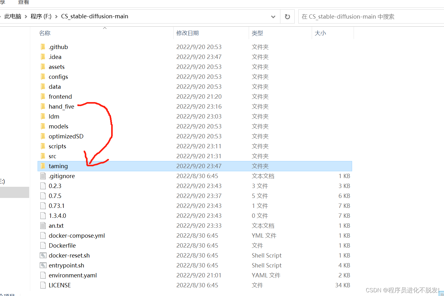Click the LICENSE file icon
This screenshot has width=444, height=296.
(43, 285)
